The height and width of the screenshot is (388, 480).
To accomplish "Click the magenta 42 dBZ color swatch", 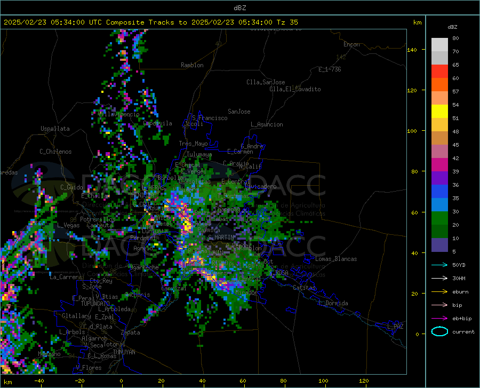I will (x=439, y=165).
